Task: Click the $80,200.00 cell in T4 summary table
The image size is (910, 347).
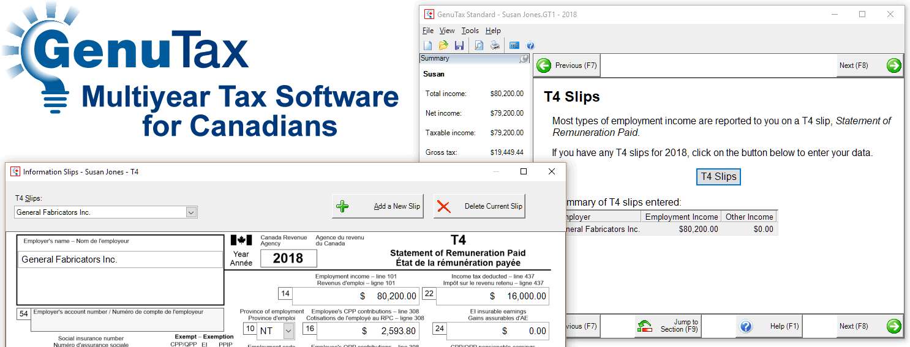Action: pyautogui.click(x=681, y=229)
